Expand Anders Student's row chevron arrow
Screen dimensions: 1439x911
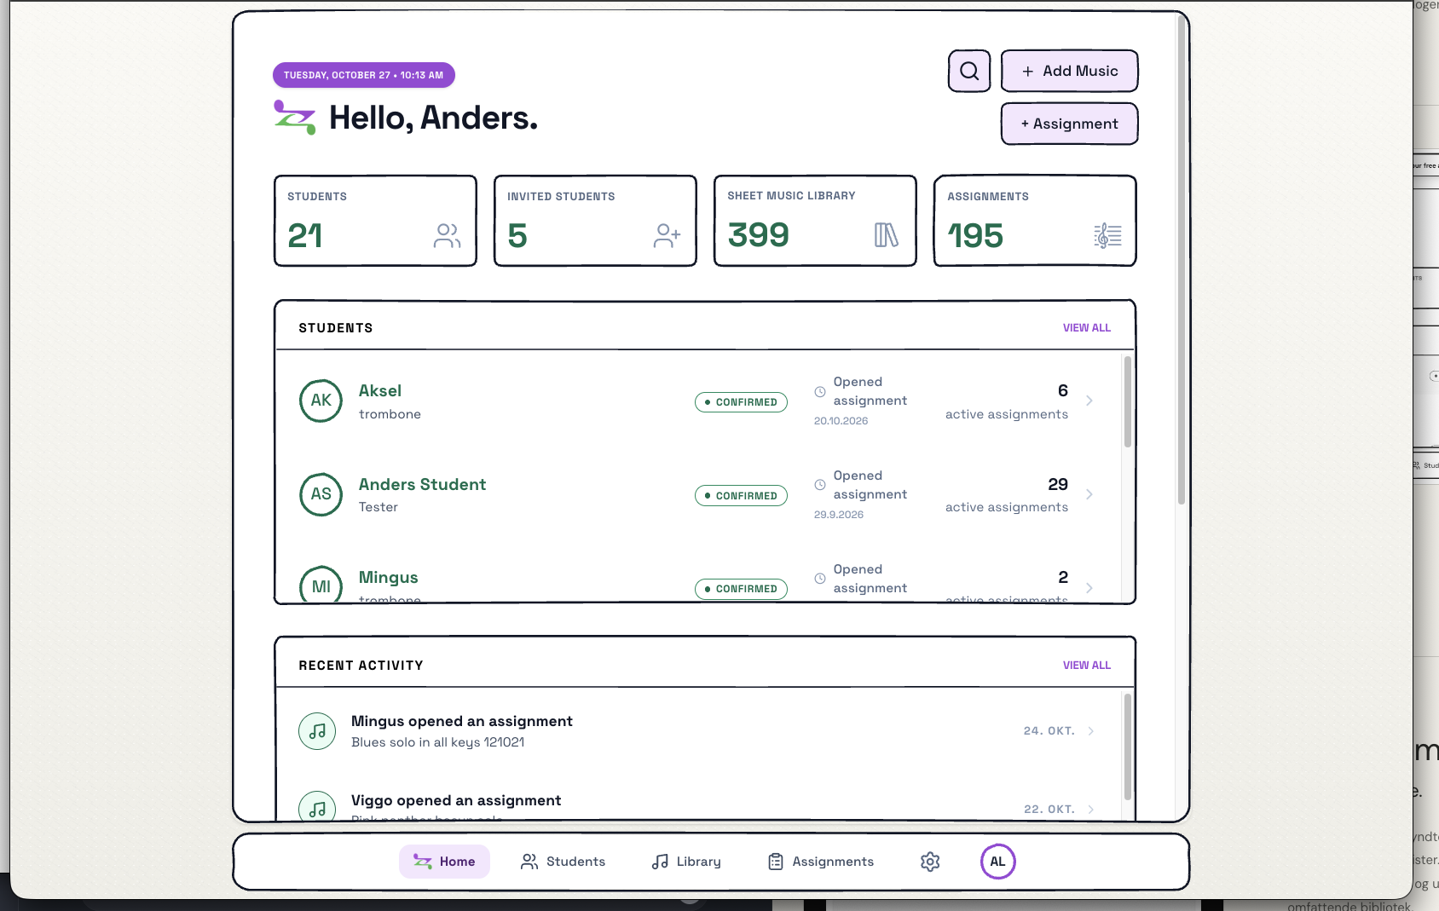1089,494
